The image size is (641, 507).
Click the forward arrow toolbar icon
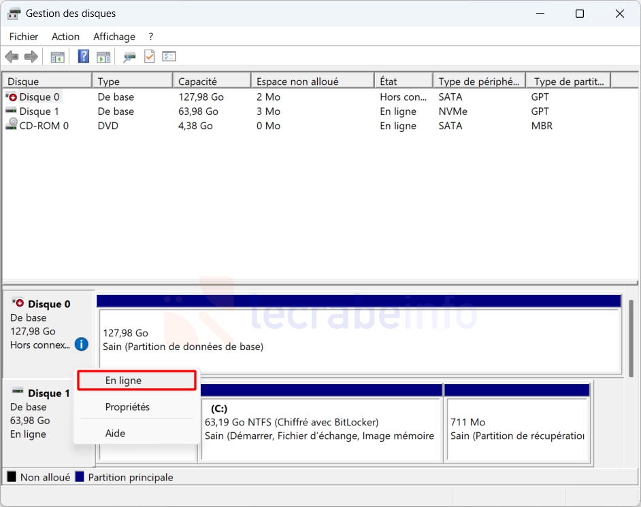coord(31,57)
